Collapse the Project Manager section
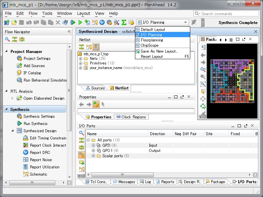This screenshot has height=197, width=263. click(6, 51)
